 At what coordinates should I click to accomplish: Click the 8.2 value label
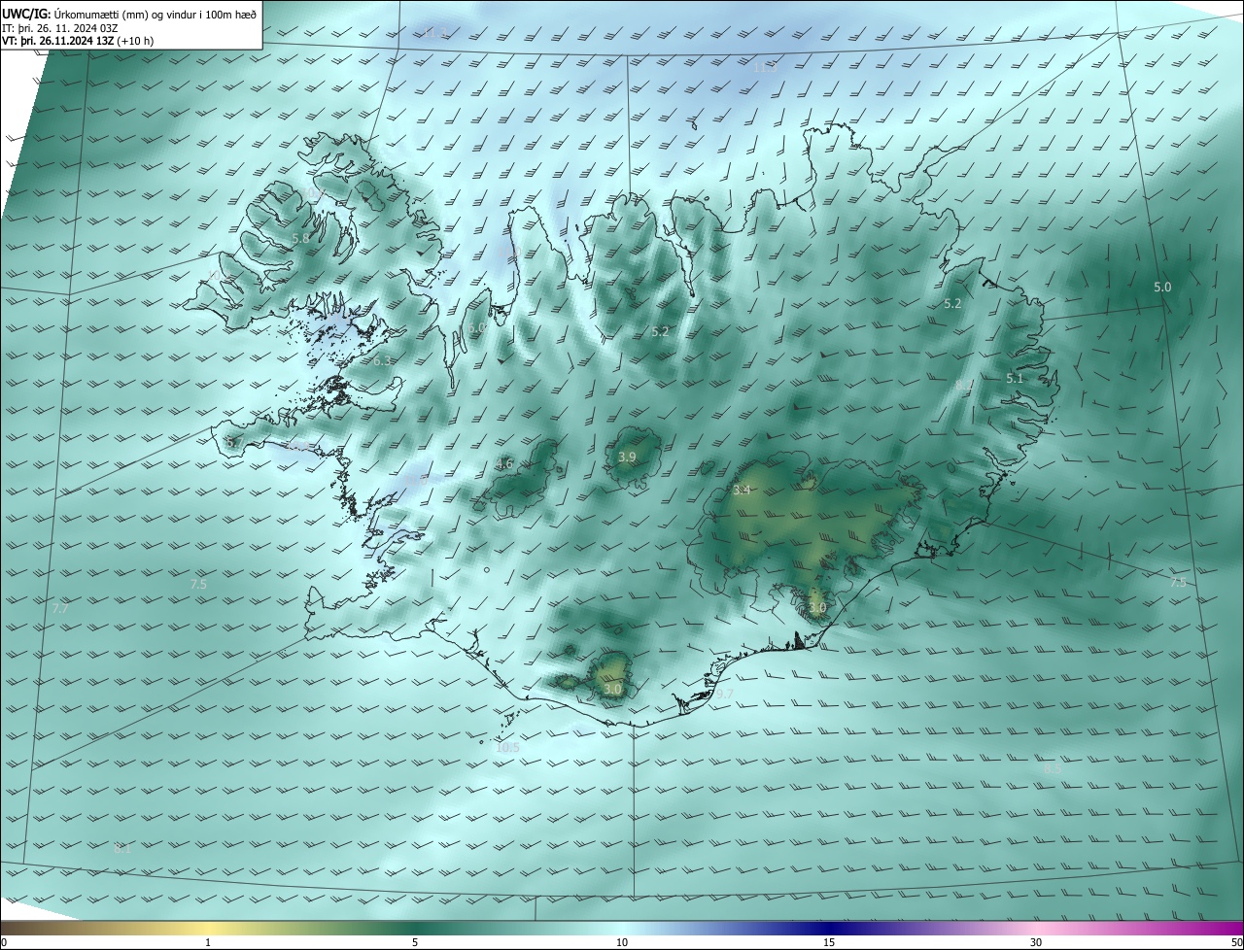tap(963, 386)
